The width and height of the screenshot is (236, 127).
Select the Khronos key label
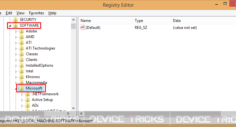(x=33, y=77)
